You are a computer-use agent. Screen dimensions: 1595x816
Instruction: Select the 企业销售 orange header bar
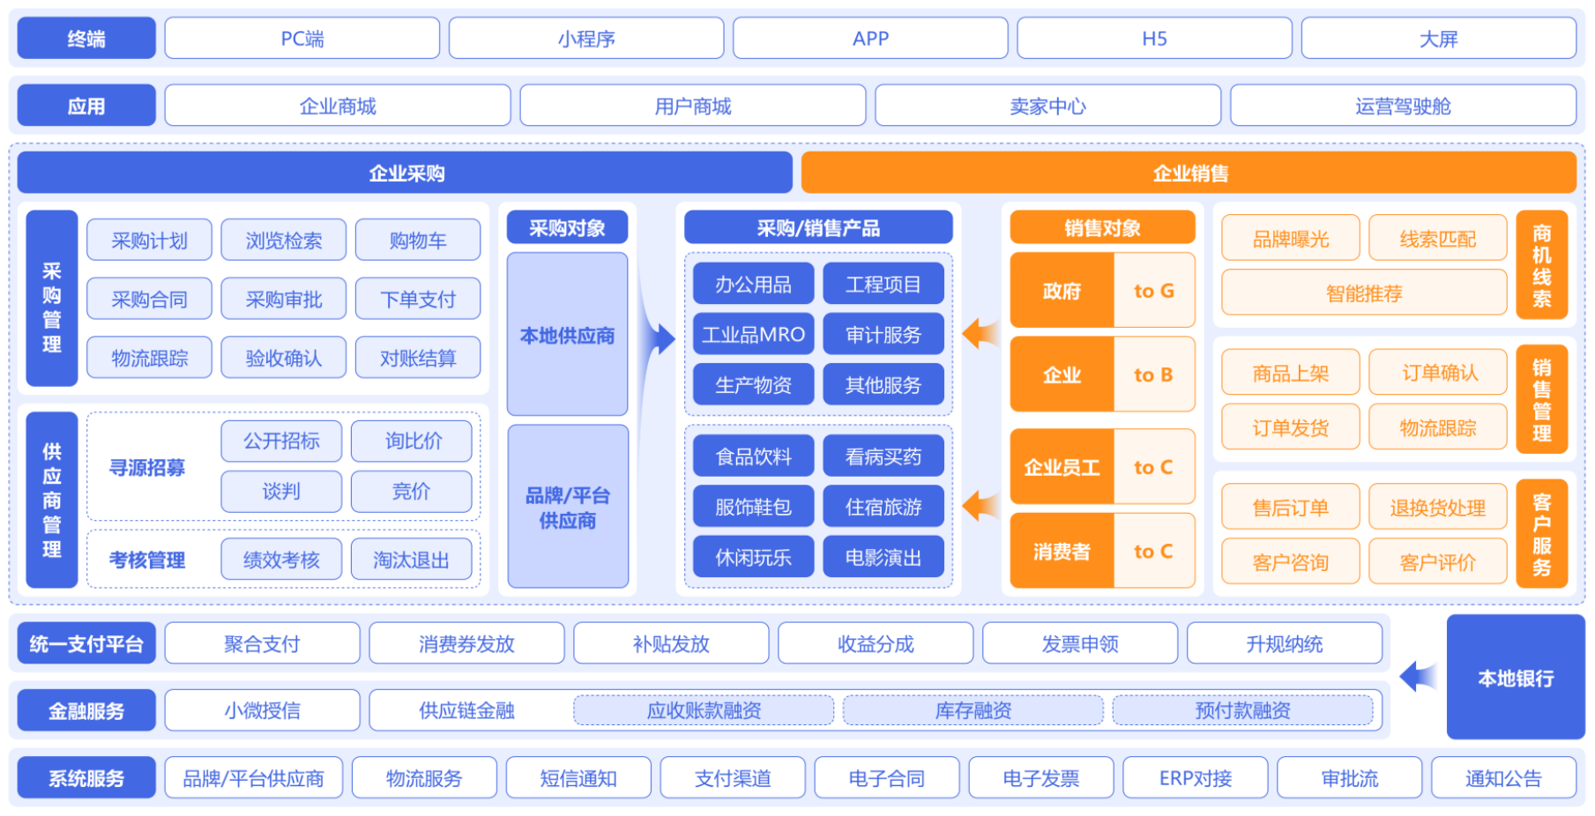tap(1189, 173)
